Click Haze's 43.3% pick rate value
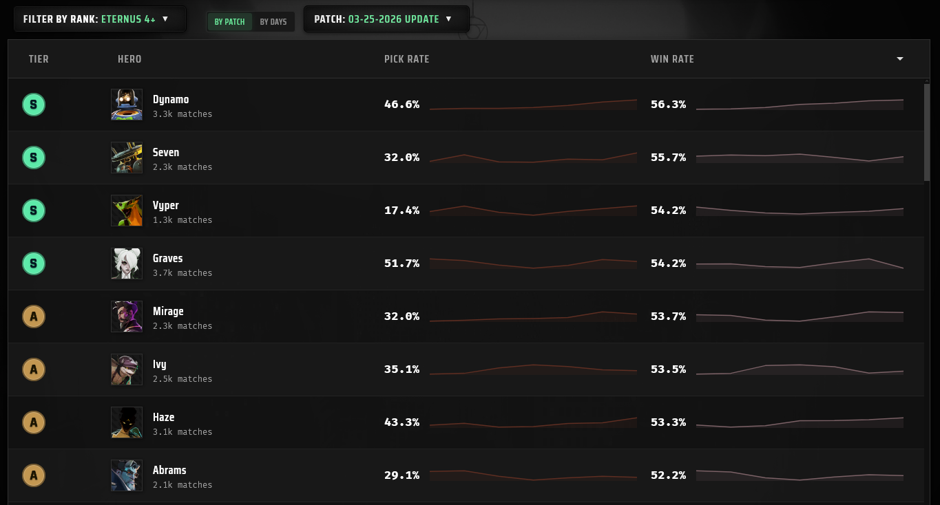The width and height of the screenshot is (940, 505). (401, 422)
